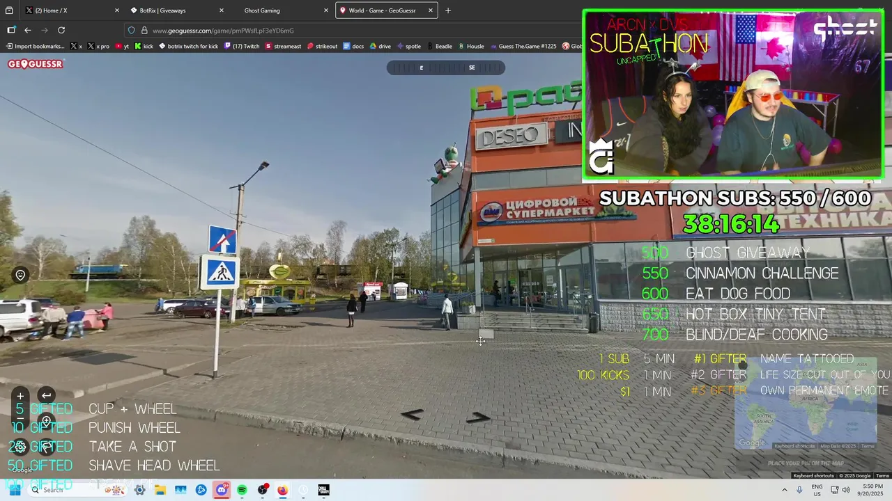The image size is (892, 501).
Task: Reload the GeoGuessr page
Action: point(61,30)
